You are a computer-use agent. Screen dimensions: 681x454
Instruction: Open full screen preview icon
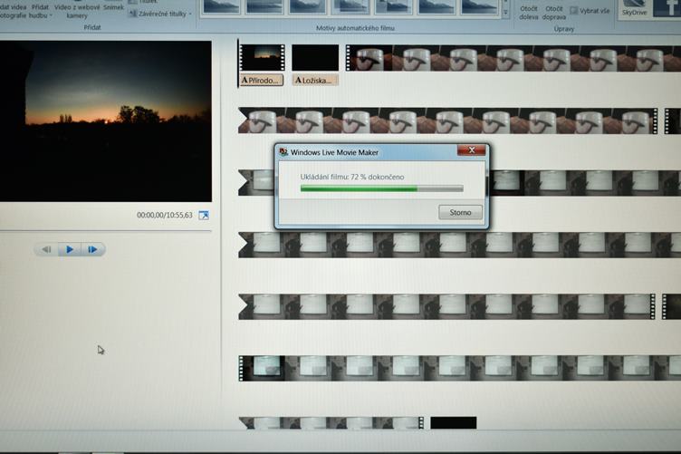point(204,215)
